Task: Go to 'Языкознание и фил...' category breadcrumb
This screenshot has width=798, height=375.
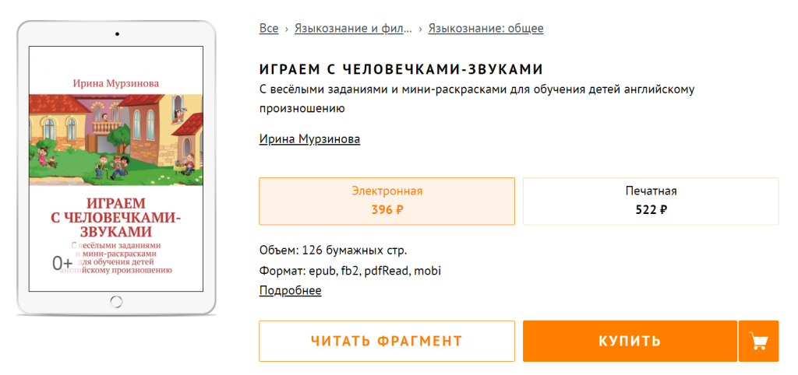Action: pos(353,29)
